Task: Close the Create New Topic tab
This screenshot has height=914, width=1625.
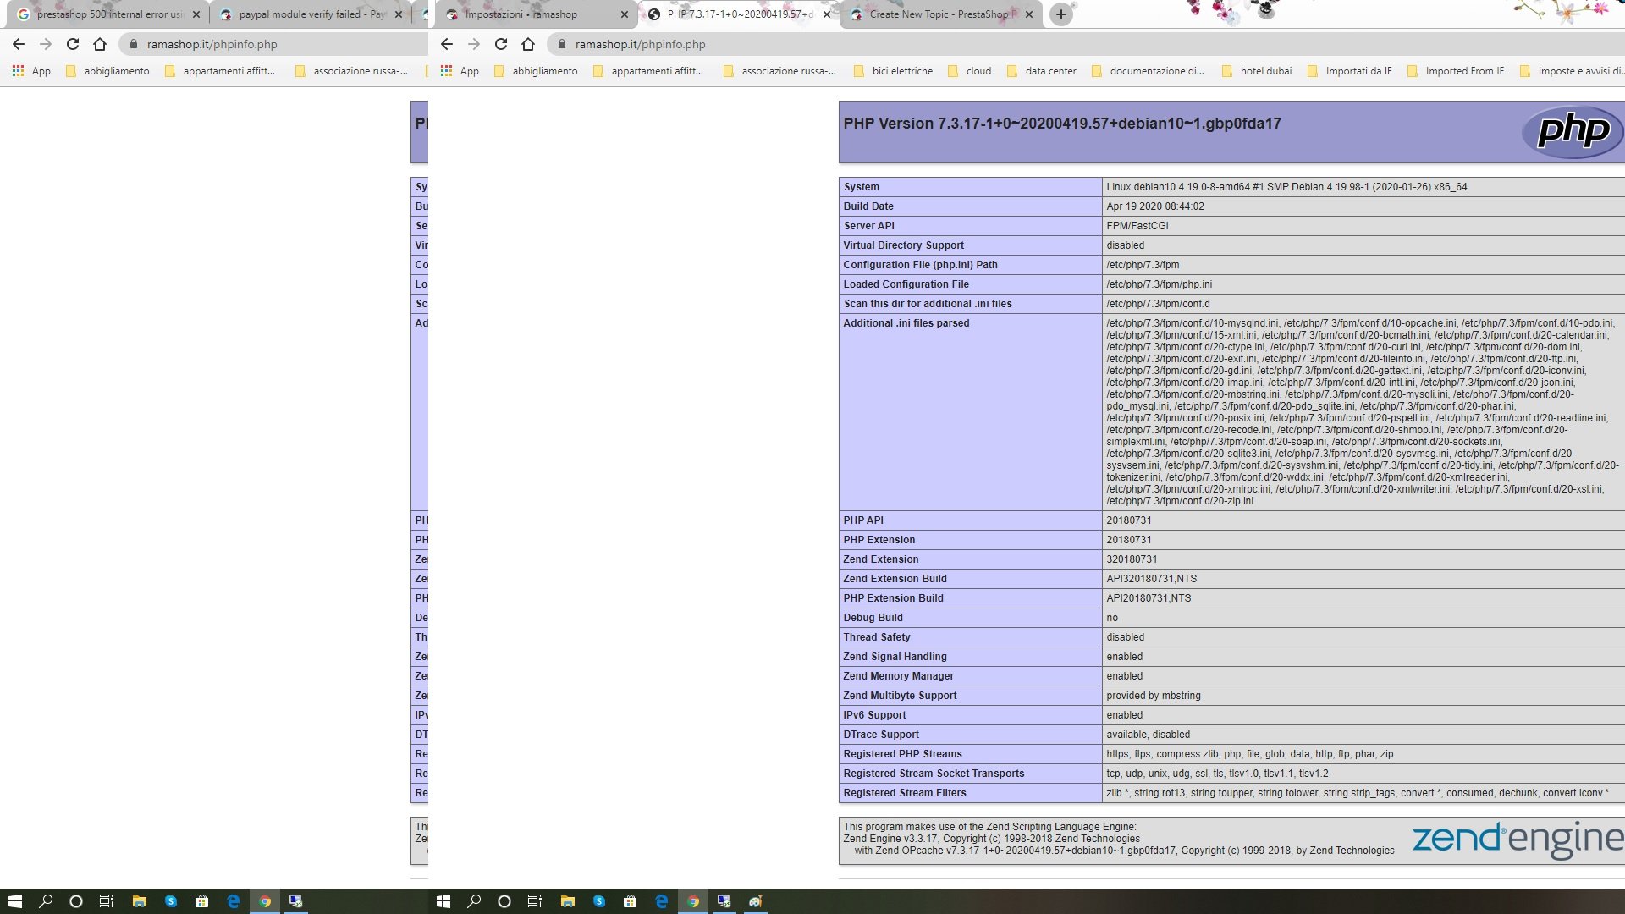Action: 1029,14
